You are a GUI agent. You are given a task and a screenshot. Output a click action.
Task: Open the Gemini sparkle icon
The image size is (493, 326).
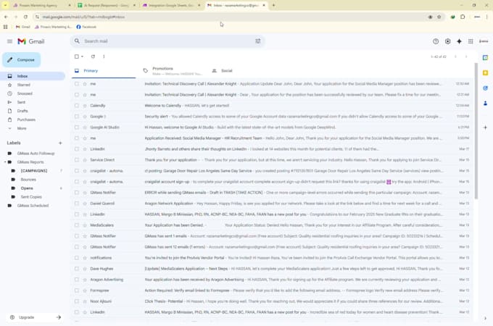460,41
